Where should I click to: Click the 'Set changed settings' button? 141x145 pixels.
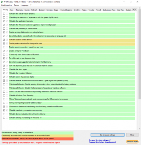tap(107, 135)
